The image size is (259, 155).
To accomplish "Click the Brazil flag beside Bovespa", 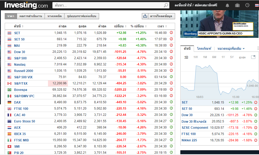I will point(9,90).
